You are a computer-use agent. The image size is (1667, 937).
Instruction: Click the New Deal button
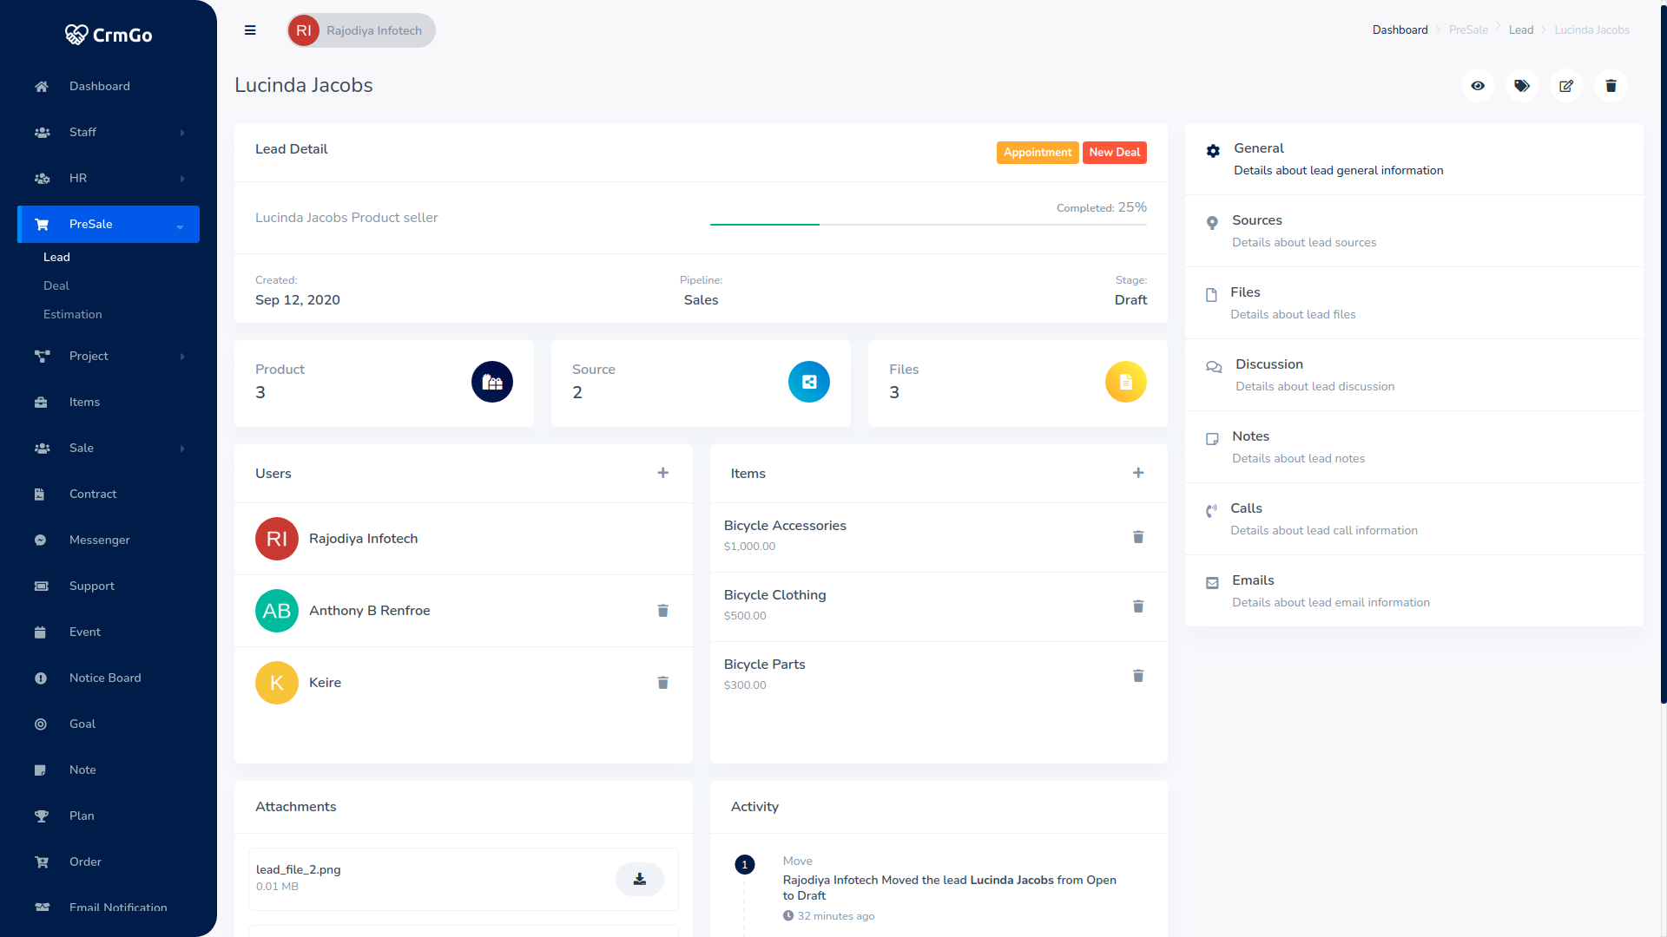click(1114, 153)
